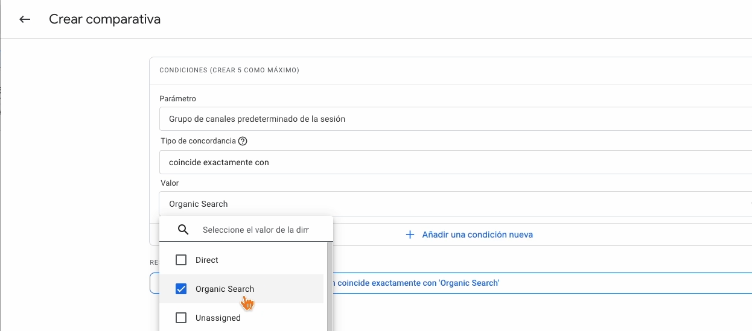The image size is (752, 331).
Task: Go back using the left arrow icon
Action: (25, 19)
